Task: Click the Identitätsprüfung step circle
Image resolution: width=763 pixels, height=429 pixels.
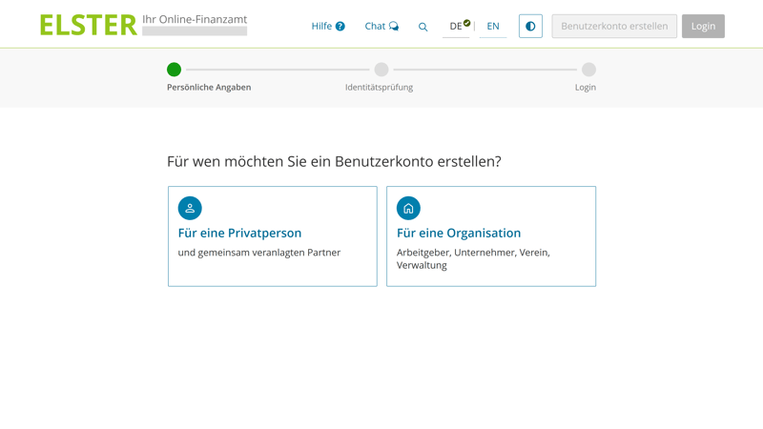Action: click(381, 70)
